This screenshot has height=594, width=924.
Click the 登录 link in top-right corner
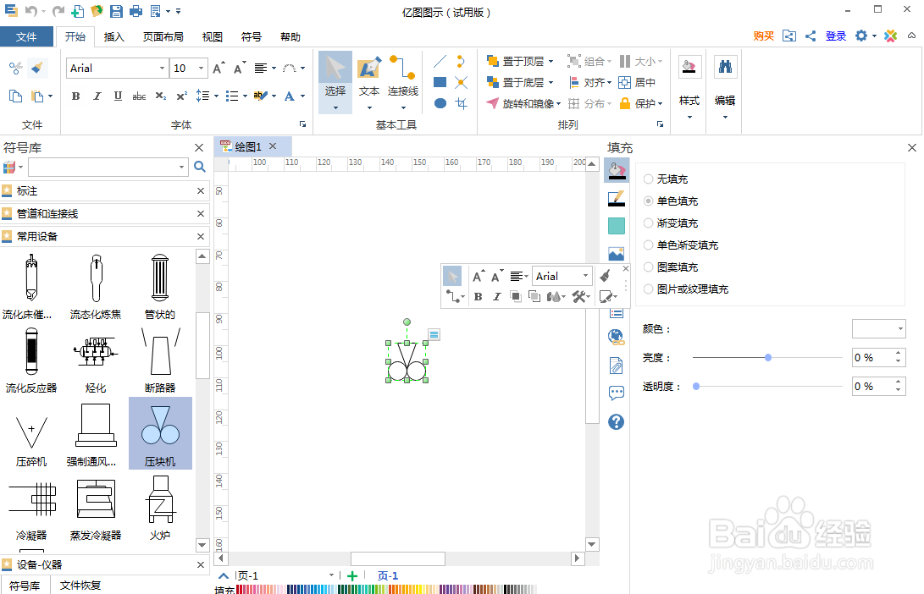click(836, 36)
